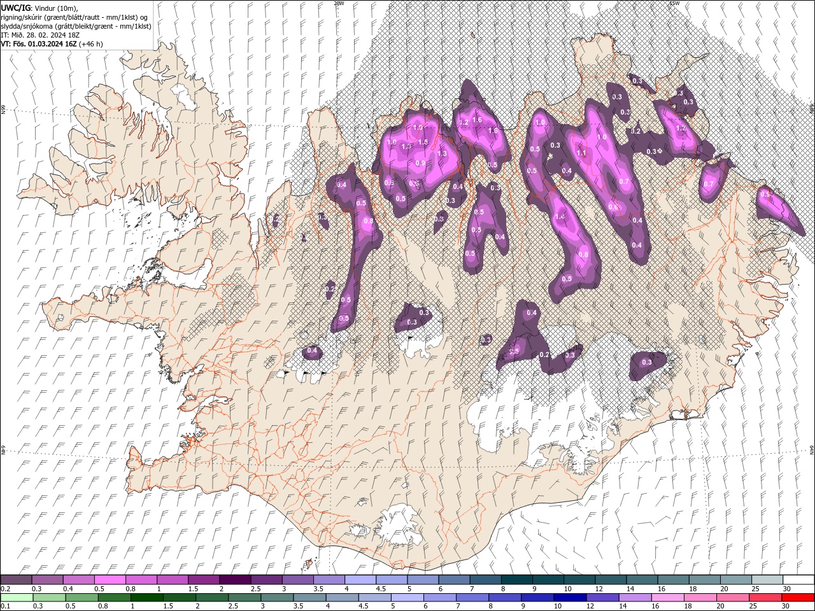Pick the white 30 swatch in the upper legend
This screenshot has width=815, height=611.
798,580
